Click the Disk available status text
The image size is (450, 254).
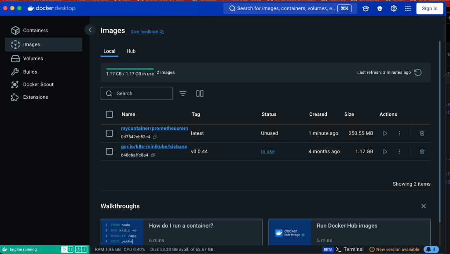182,250
